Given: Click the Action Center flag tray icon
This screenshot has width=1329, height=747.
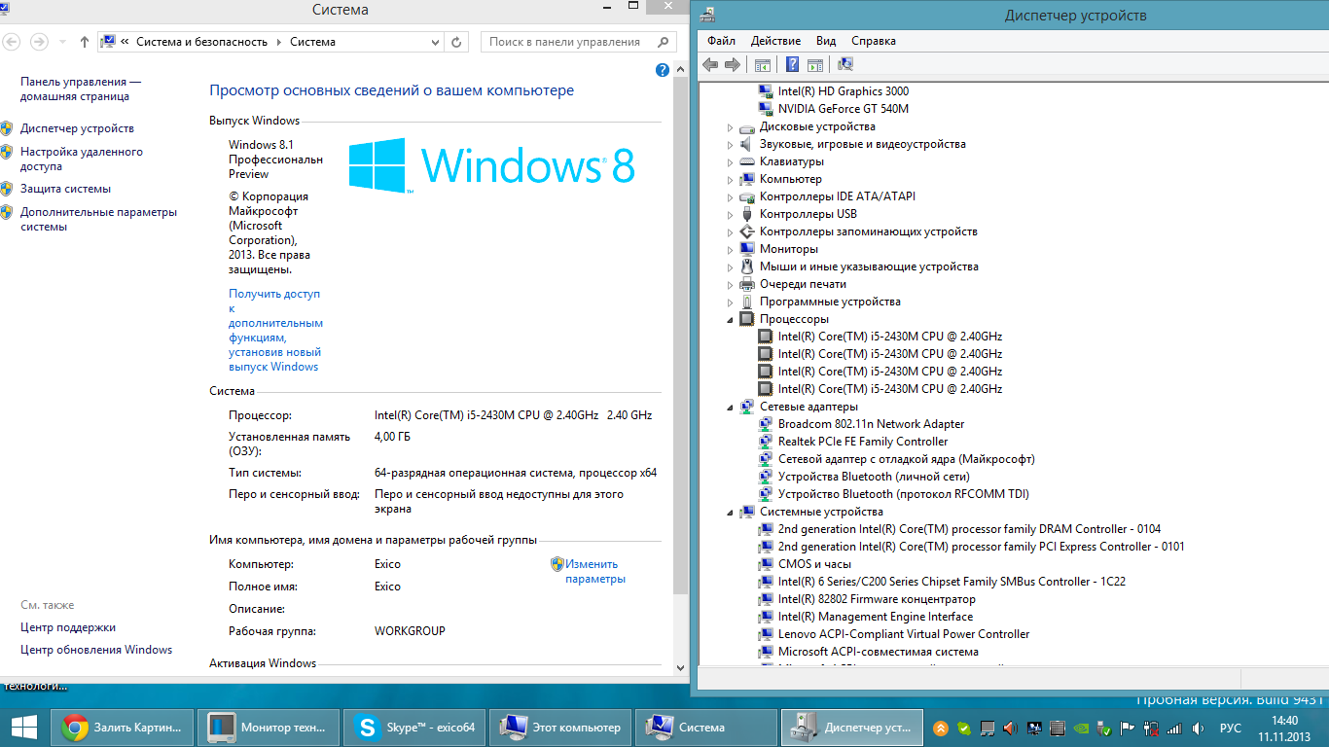Looking at the screenshot, I should pyautogui.click(x=1128, y=728).
